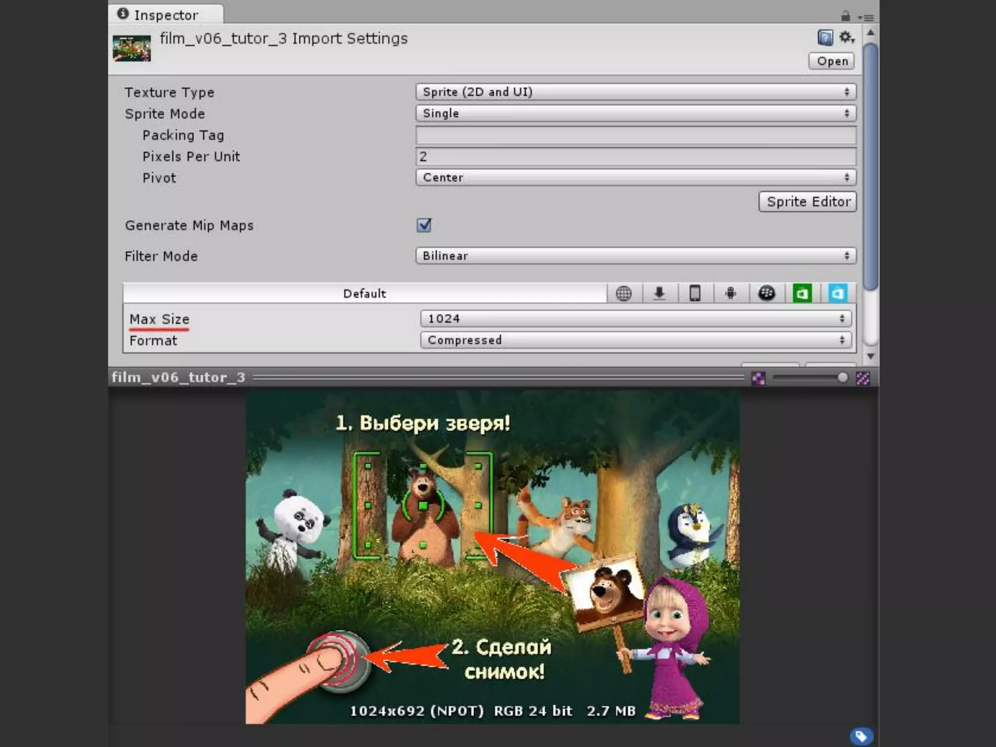Open the gear settings menu in Inspector
The image size is (996, 747).
847,37
